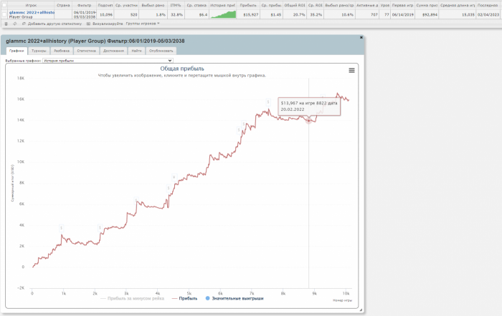502x316 pixels.
Task: Toggle the 'Прибыль' legend series
Action: point(185,298)
